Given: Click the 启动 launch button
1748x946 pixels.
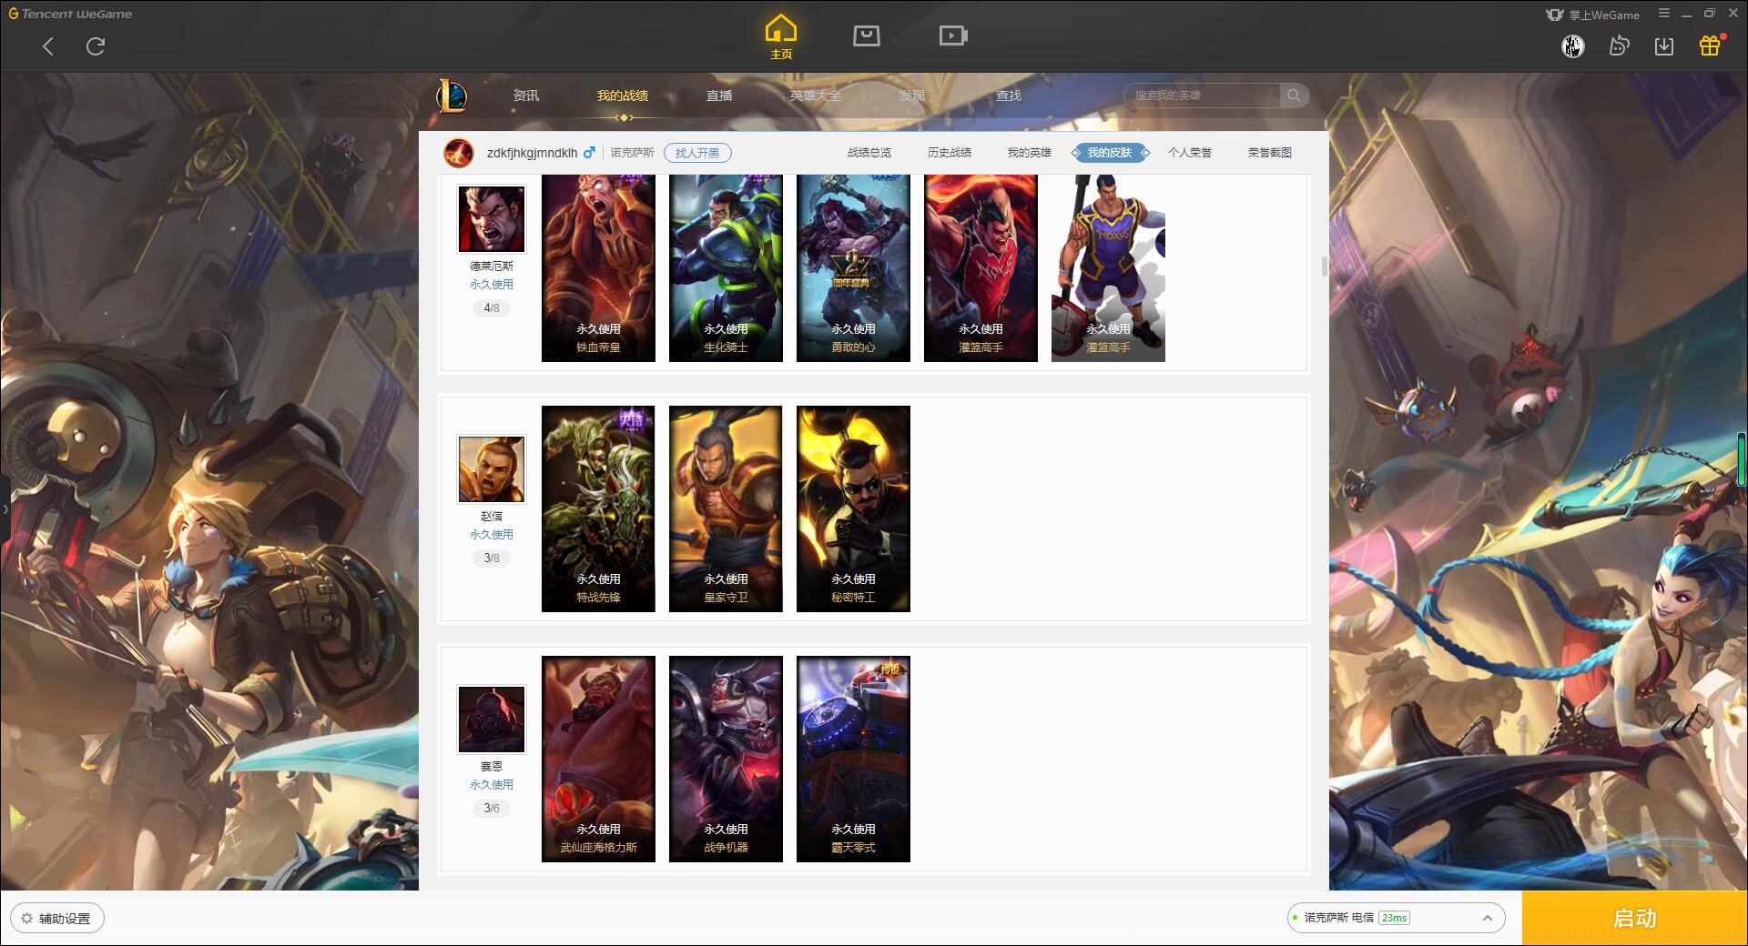Looking at the screenshot, I should [x=1635, y=918].
